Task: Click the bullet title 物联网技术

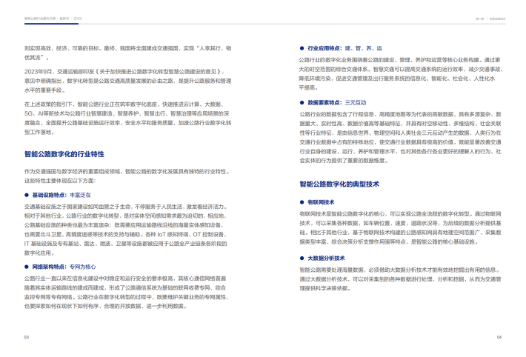Action: [x=321, y=202]
